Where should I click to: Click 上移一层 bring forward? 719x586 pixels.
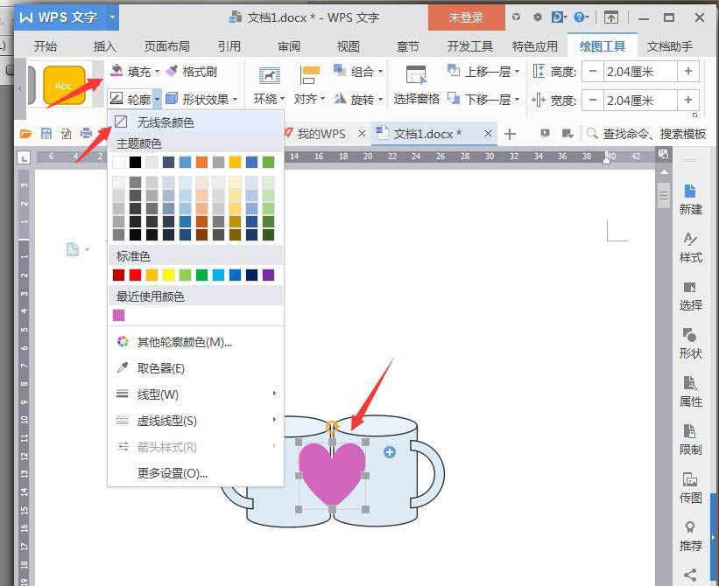pos(483,72)
